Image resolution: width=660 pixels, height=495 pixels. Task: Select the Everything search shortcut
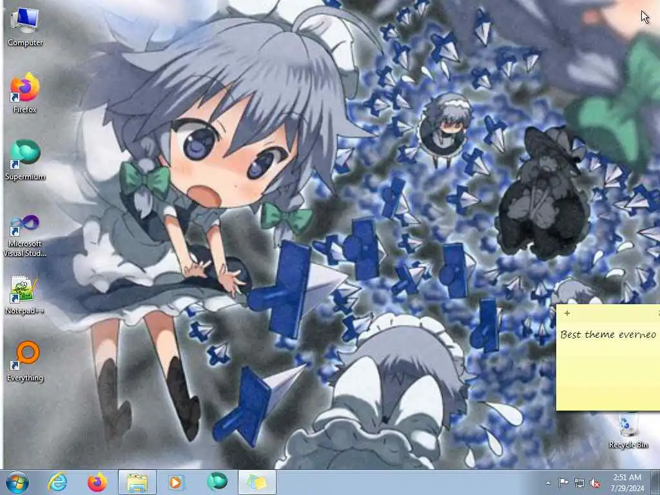(x=25, y=361)
